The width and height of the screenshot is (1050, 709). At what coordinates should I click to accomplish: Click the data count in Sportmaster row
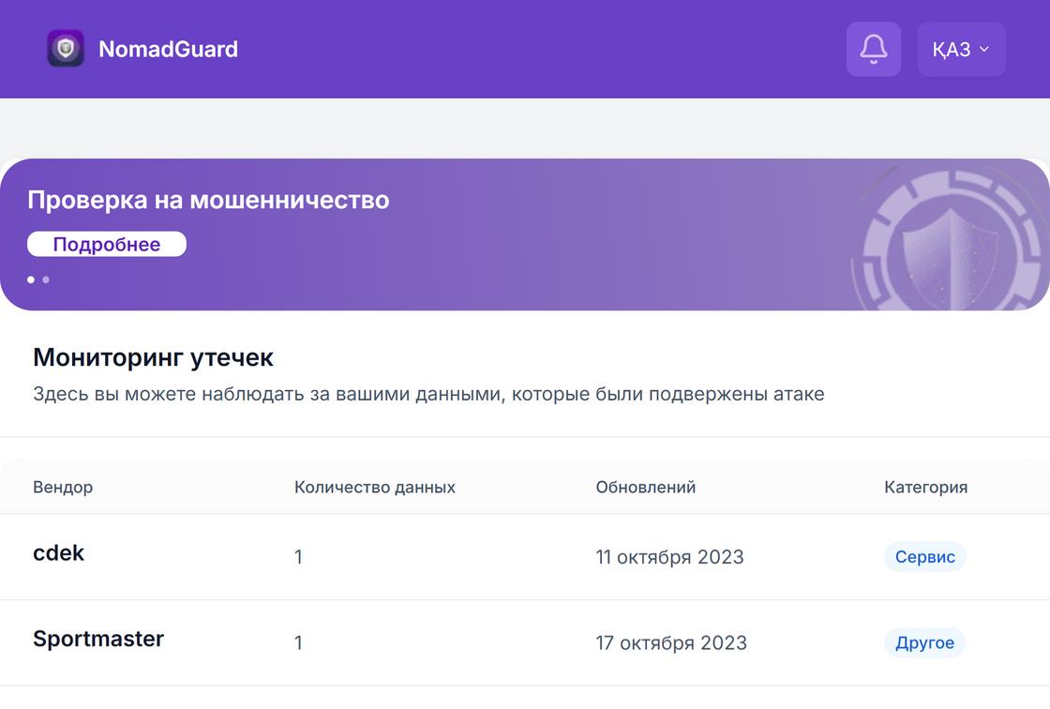pyautogui.click(x=299, y=642)
